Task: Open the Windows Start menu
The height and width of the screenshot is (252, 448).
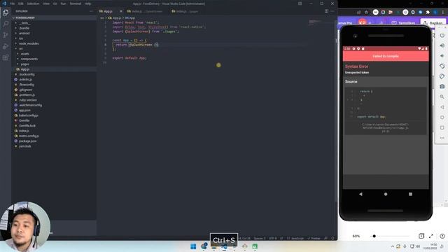Action: 193,246
